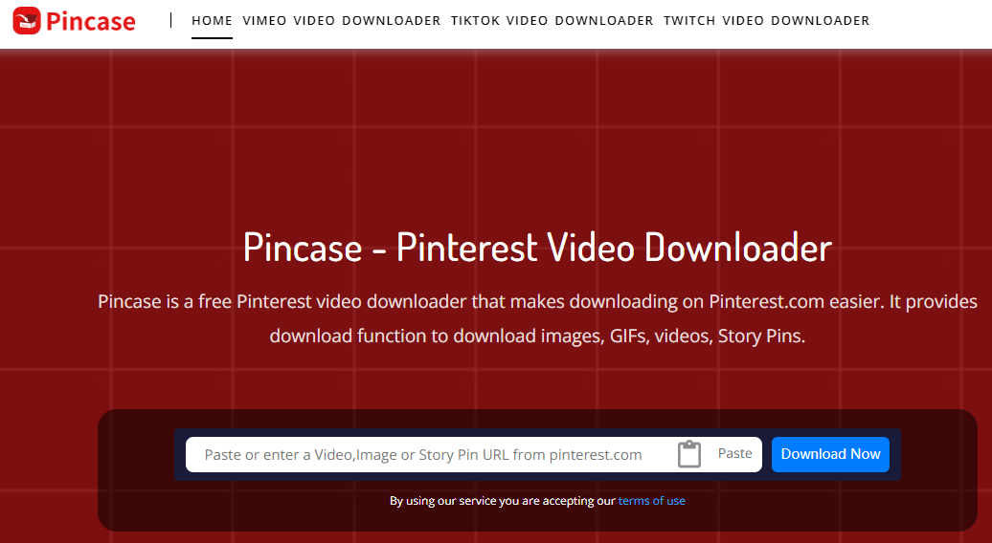The height and width of the screenshot is (543, 992).
Task: Open the terms of use link
Action: click(x=652, y=501)
